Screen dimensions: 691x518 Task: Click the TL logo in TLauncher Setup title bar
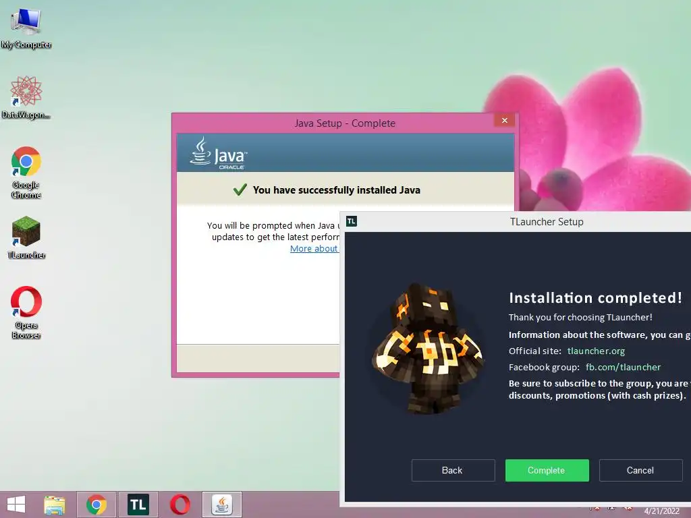[351, 221]
